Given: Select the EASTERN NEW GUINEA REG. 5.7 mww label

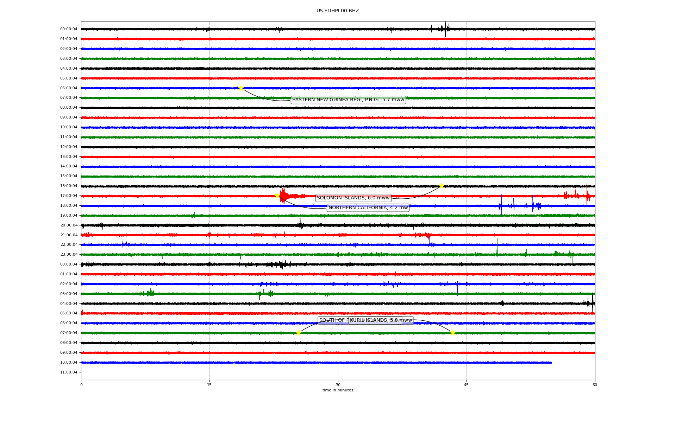Looking at the screenshot, I should coord(348,100).
